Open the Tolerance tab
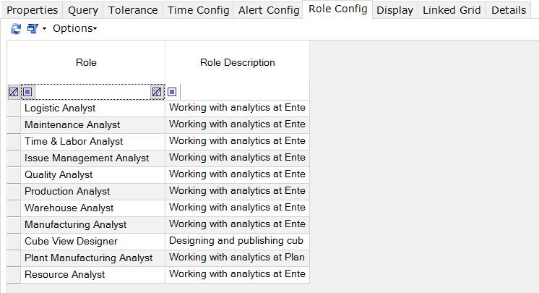The width and height of the screenshot is (539, 293). (x=133, y=10)
